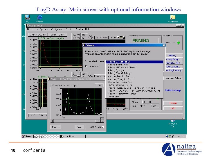This screenshot has height=157, width=209.
Task: Click the Edit button next to LogD
Action: click(x=155, y=106)
